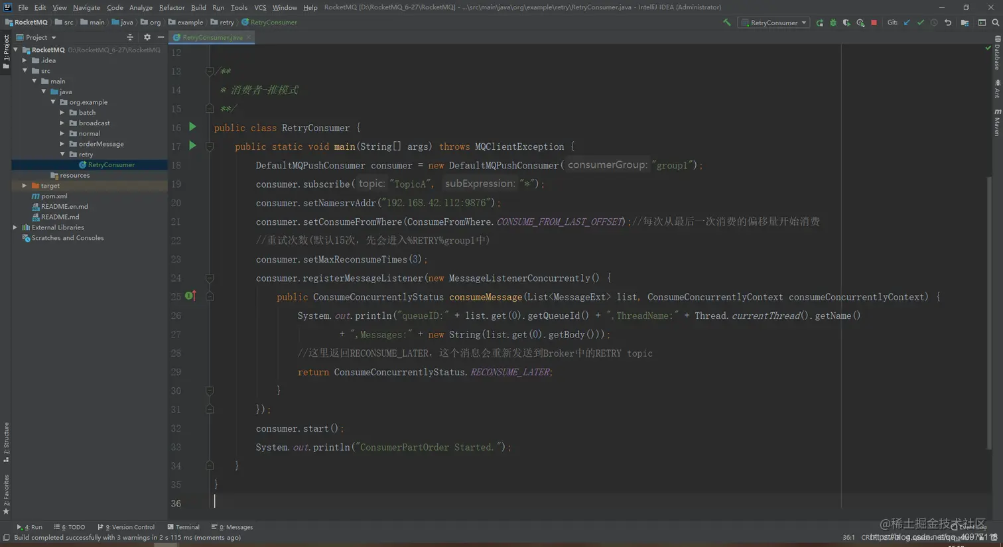Screen dimensions: 1003x547
Task: Open the Run tool window button
Action: click(x=29, y=527)
